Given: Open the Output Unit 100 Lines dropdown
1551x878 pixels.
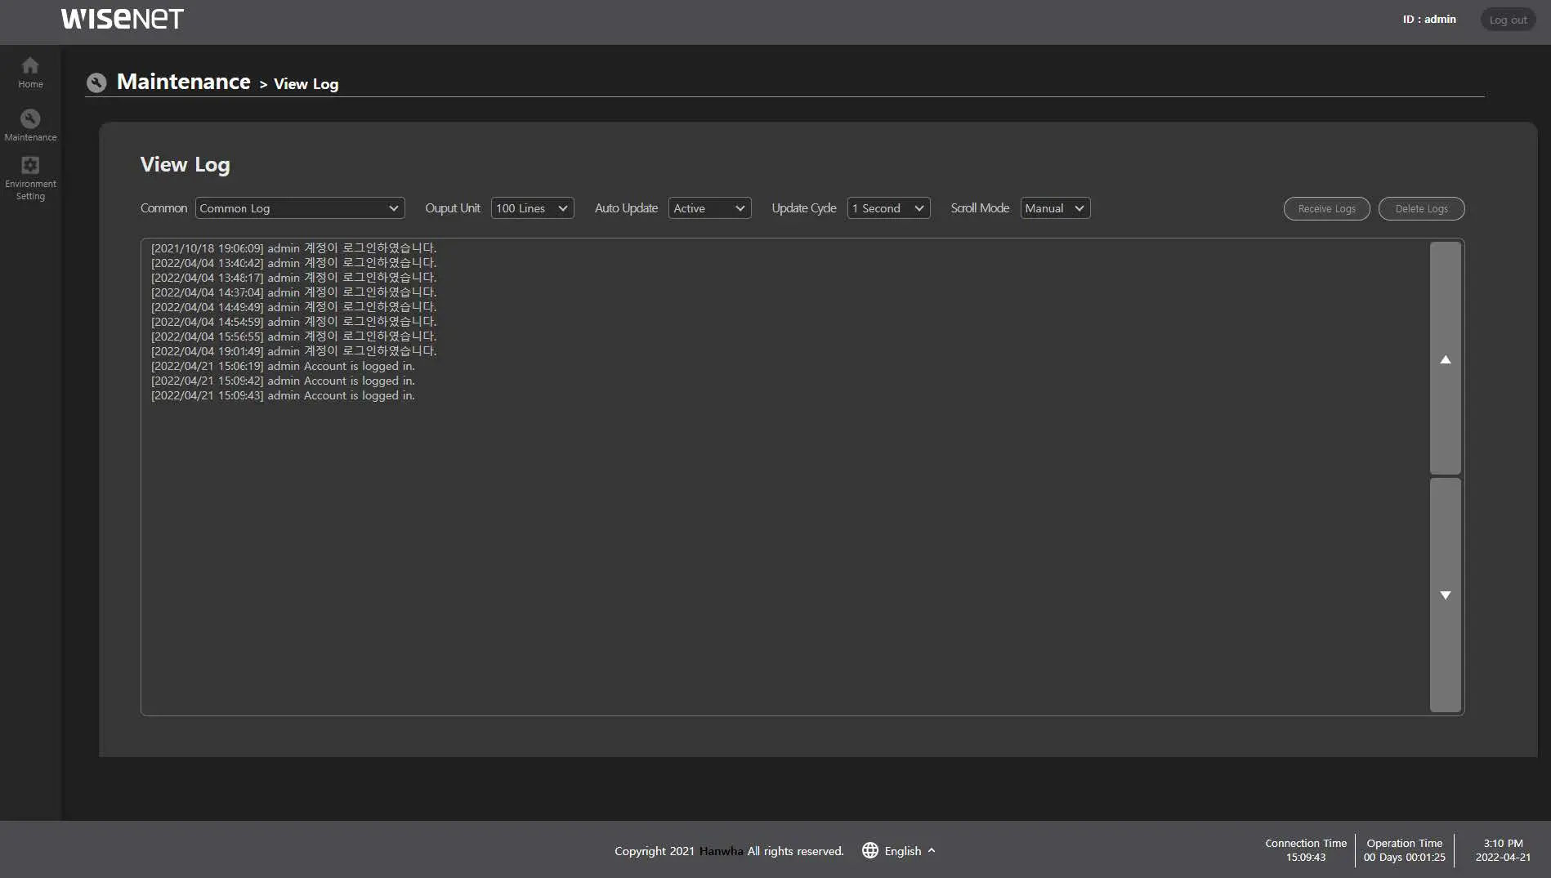Looking at the screenshot, I should (532, 208).
